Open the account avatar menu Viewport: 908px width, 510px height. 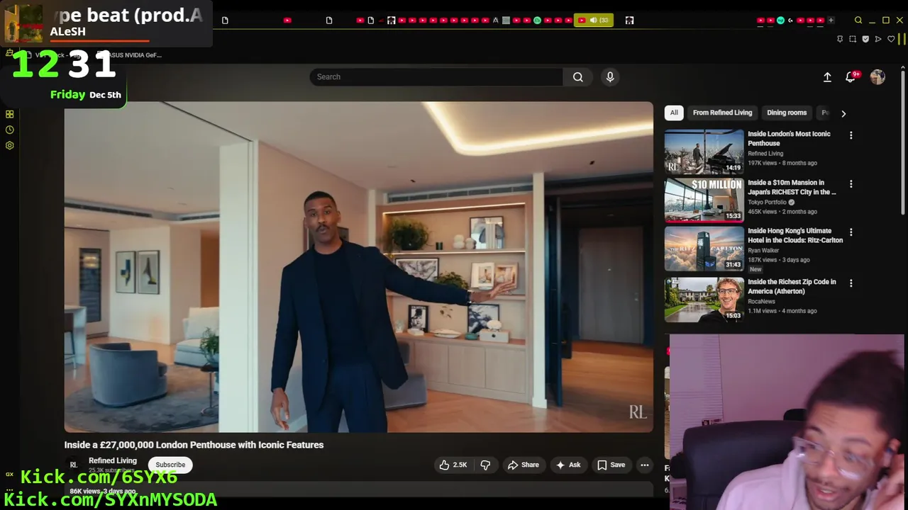point(877,77)
